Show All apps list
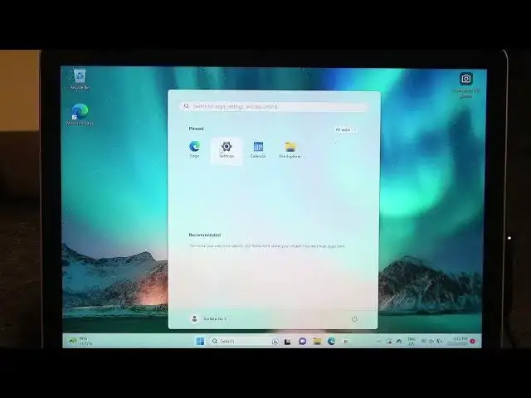 (x=345, y=129)
